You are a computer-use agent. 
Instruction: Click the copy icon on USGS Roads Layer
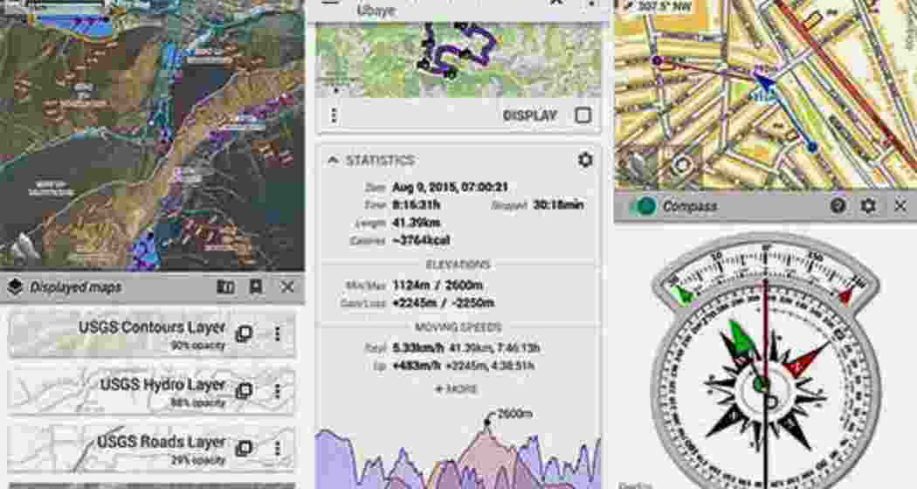[x=245, y=448]
